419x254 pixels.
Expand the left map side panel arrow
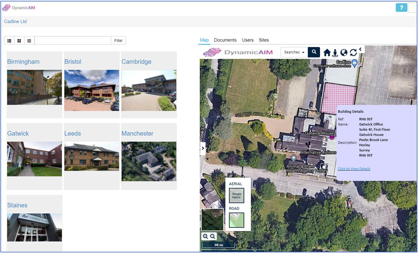(203, 148)
